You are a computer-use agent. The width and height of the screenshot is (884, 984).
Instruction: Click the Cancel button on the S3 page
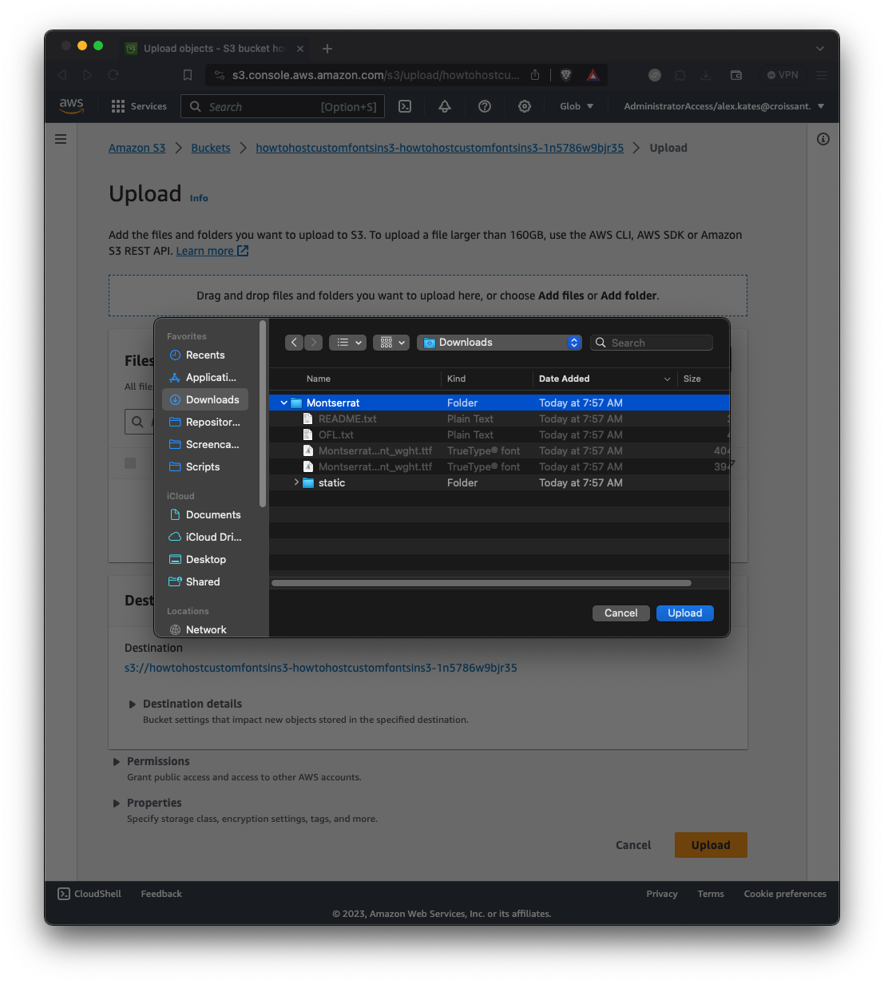(633, 845)
